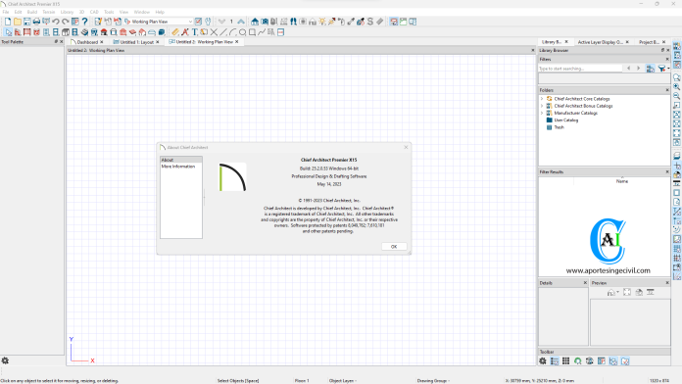
Task: Click the New Plan document icon
Action: coord(8,22)
